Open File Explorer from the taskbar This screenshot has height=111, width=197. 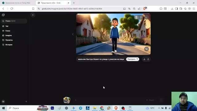coord(94,108)
